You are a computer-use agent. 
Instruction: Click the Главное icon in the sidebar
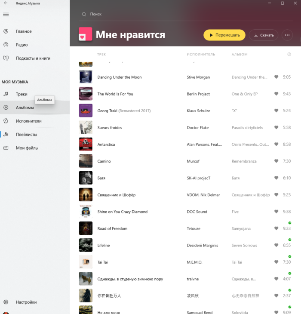click(6, 31)
